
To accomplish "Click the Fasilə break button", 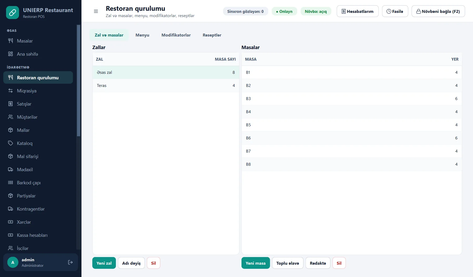I will click(395, 11).
